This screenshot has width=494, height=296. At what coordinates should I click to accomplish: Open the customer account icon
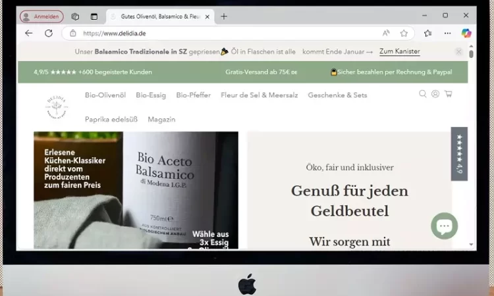click(435, 94)
